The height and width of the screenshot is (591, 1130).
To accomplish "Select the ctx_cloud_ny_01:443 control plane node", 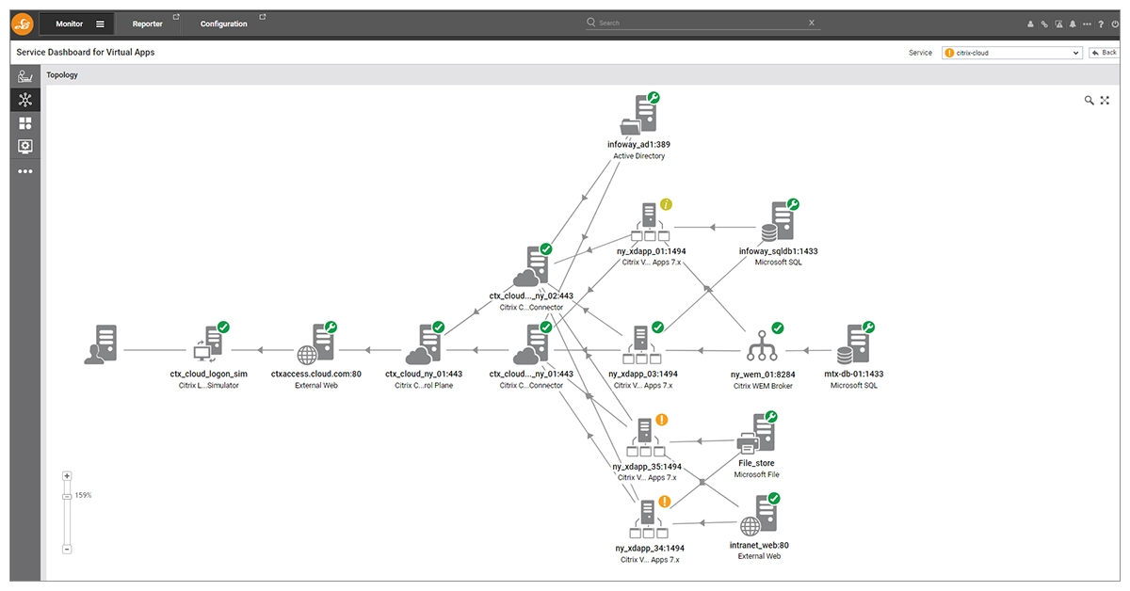I will [425, 344].
